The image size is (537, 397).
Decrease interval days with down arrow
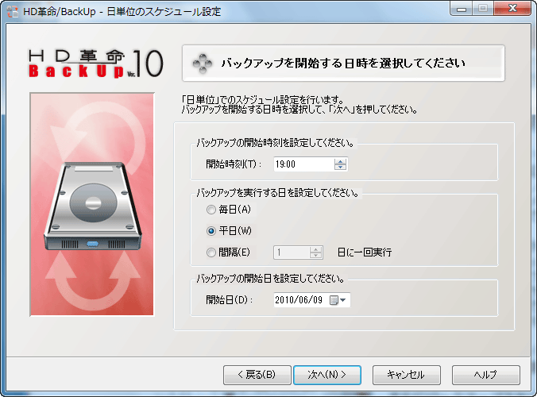pos(315,256)
